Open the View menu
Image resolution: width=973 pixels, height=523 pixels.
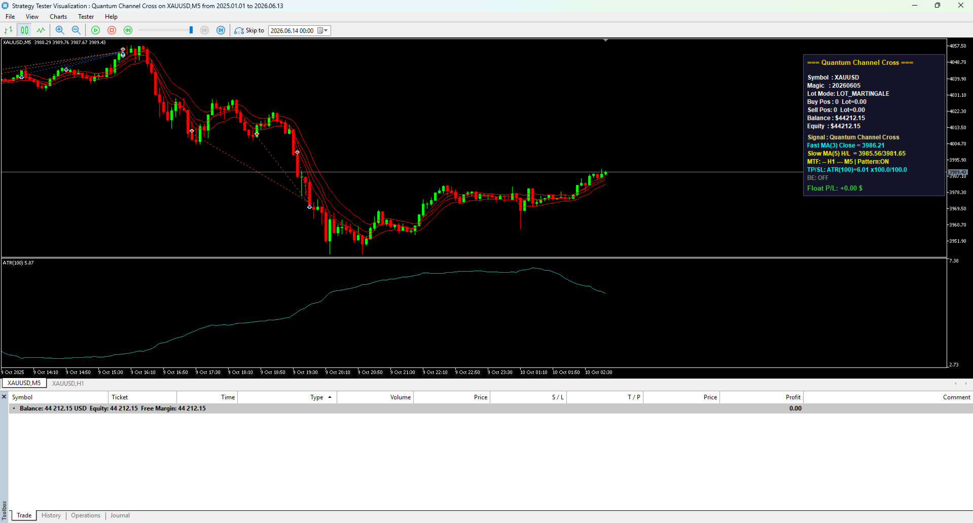(32, 17)
